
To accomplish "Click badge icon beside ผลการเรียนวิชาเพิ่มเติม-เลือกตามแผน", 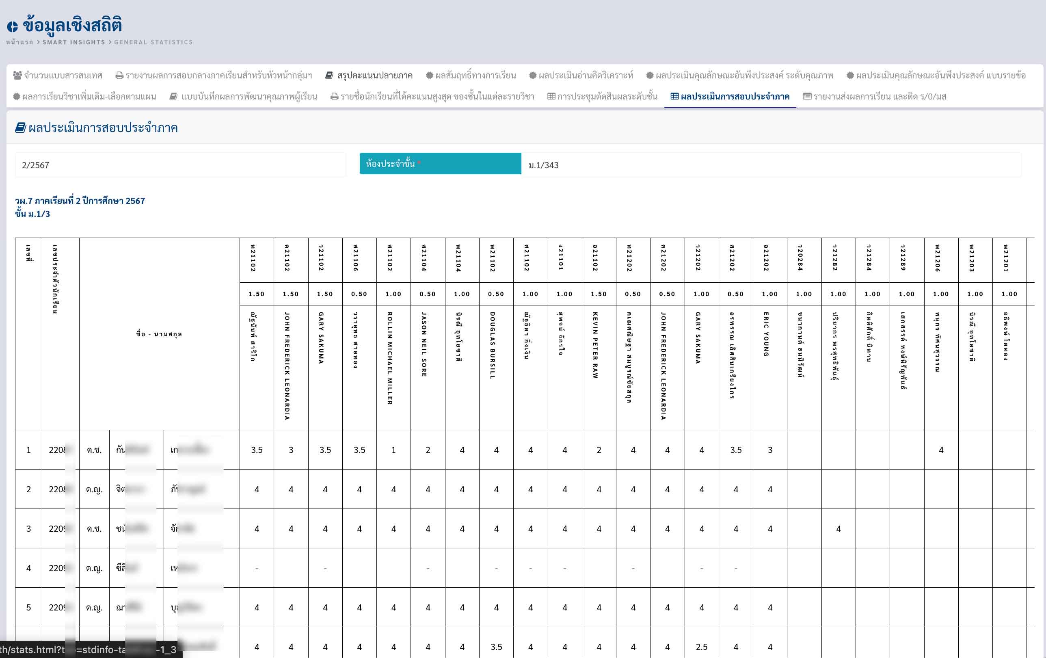I will tap(17, 96).
